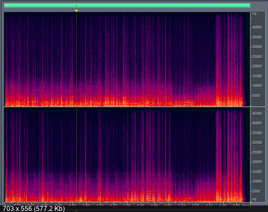Click the divider between upper and lower channels

click(127, 107)
